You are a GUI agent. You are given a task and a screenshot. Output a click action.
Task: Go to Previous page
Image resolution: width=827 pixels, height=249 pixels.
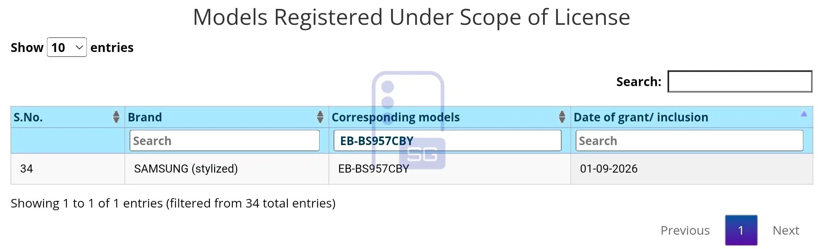pos(685,230)
